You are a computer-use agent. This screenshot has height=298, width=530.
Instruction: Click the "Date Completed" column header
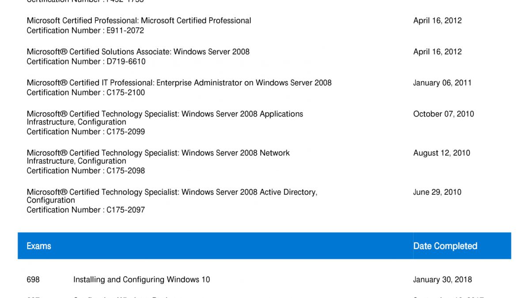tap(445, 246)
